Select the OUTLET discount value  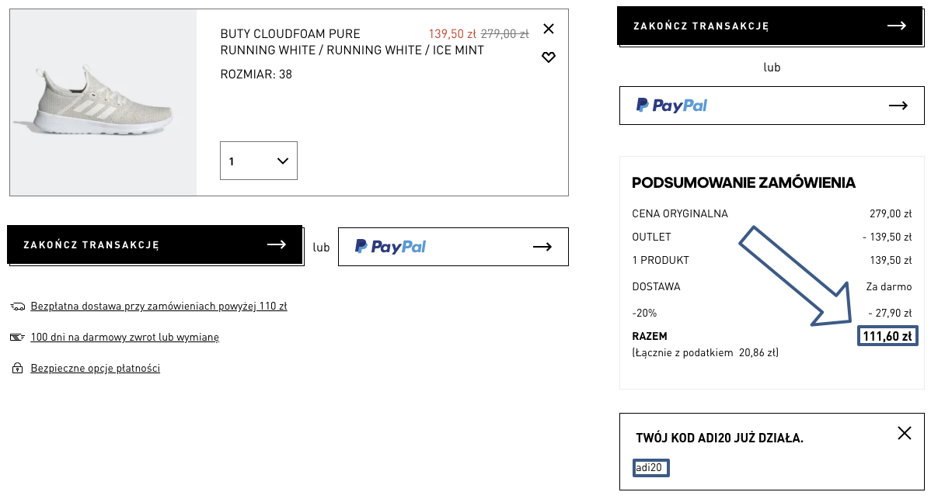tap(887, 237)
